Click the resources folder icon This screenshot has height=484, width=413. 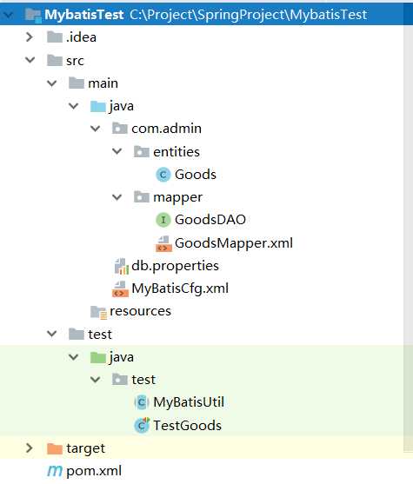coord(98,312)
